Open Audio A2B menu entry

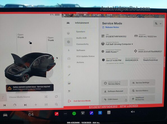[x=81, y=38]
